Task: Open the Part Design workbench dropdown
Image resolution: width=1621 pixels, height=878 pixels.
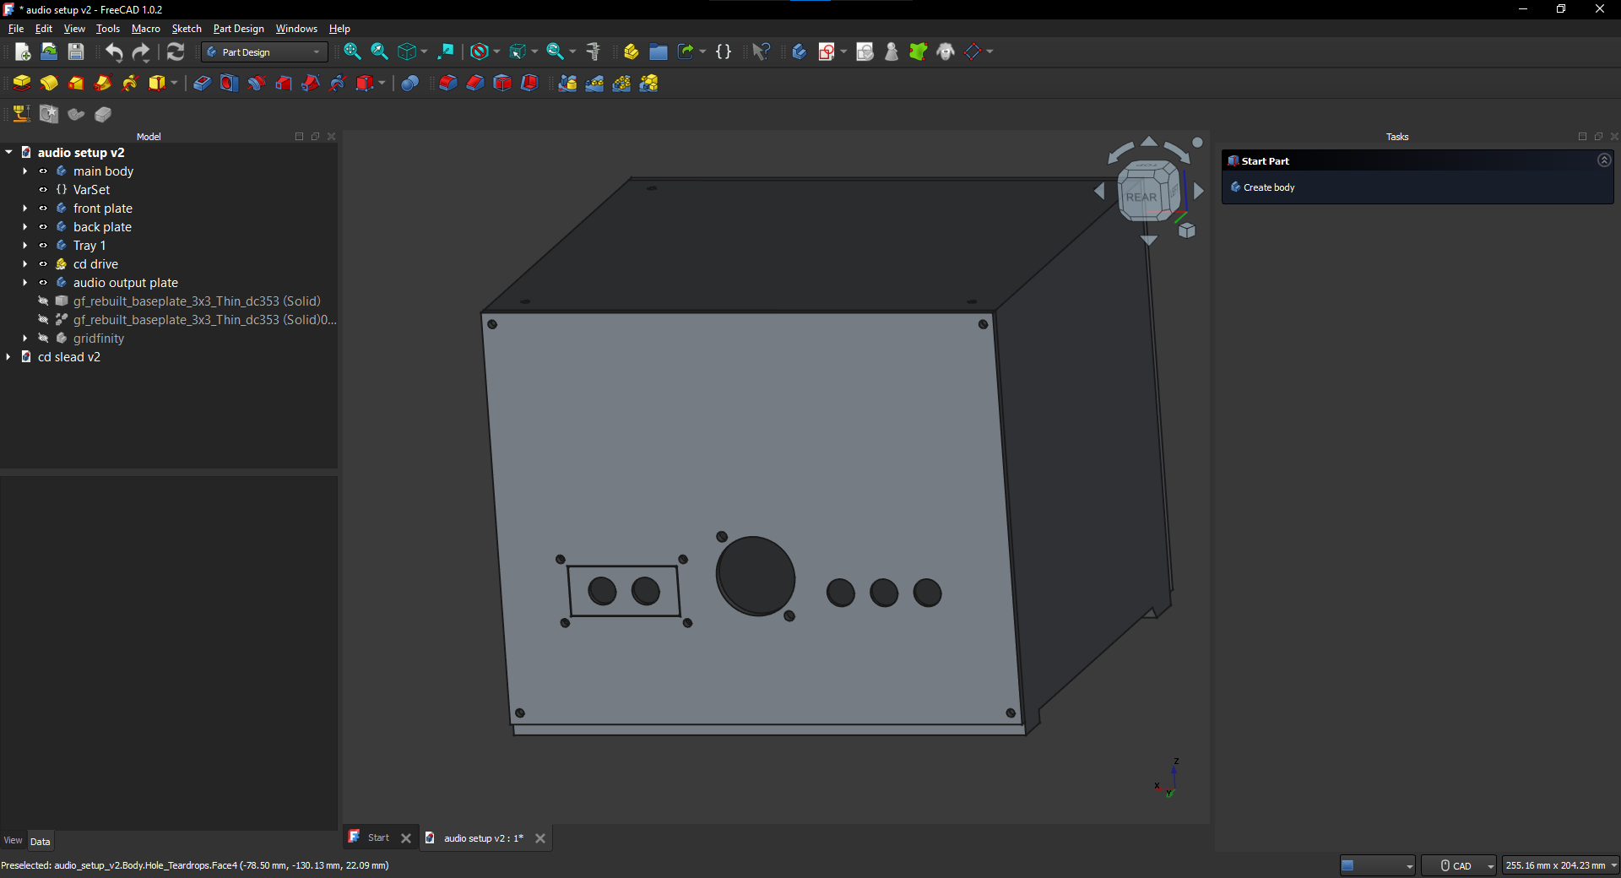Action: [264, 52]
